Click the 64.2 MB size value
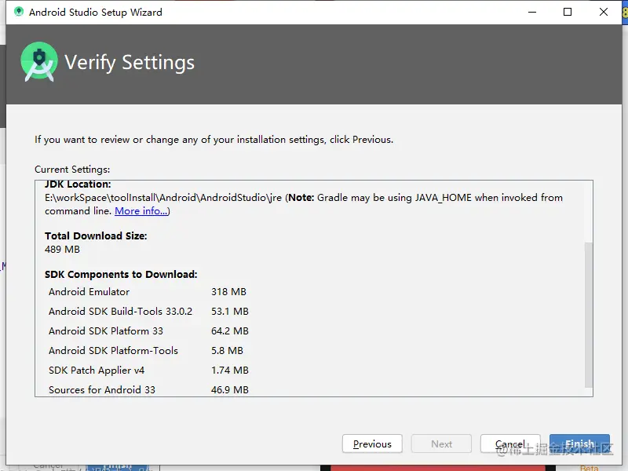The height and width of the screenshot is (471, 628). click(230, 330)
